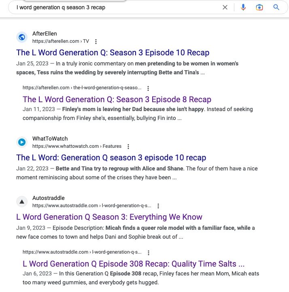Click the whattowatch.com Features URL breadcrumb
The width and height of the screenshot is (289, 292).
click(77, 146)
